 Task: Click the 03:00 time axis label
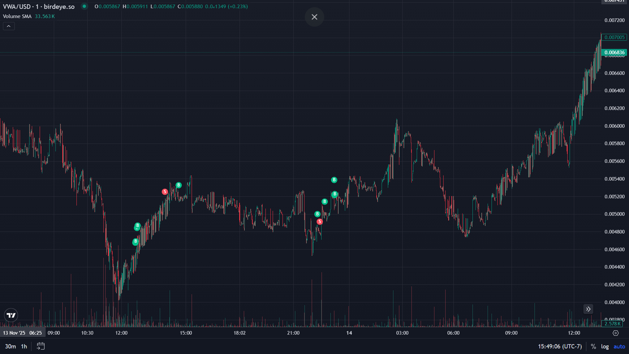(403, 333)
